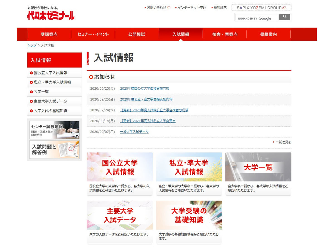The height and width of the screenshot is (250, 334).
Task: Open 入試問題と解答例 banner
Action: [54, 149]
